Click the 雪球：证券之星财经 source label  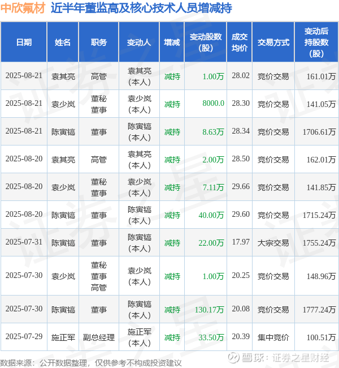(285, 358)
